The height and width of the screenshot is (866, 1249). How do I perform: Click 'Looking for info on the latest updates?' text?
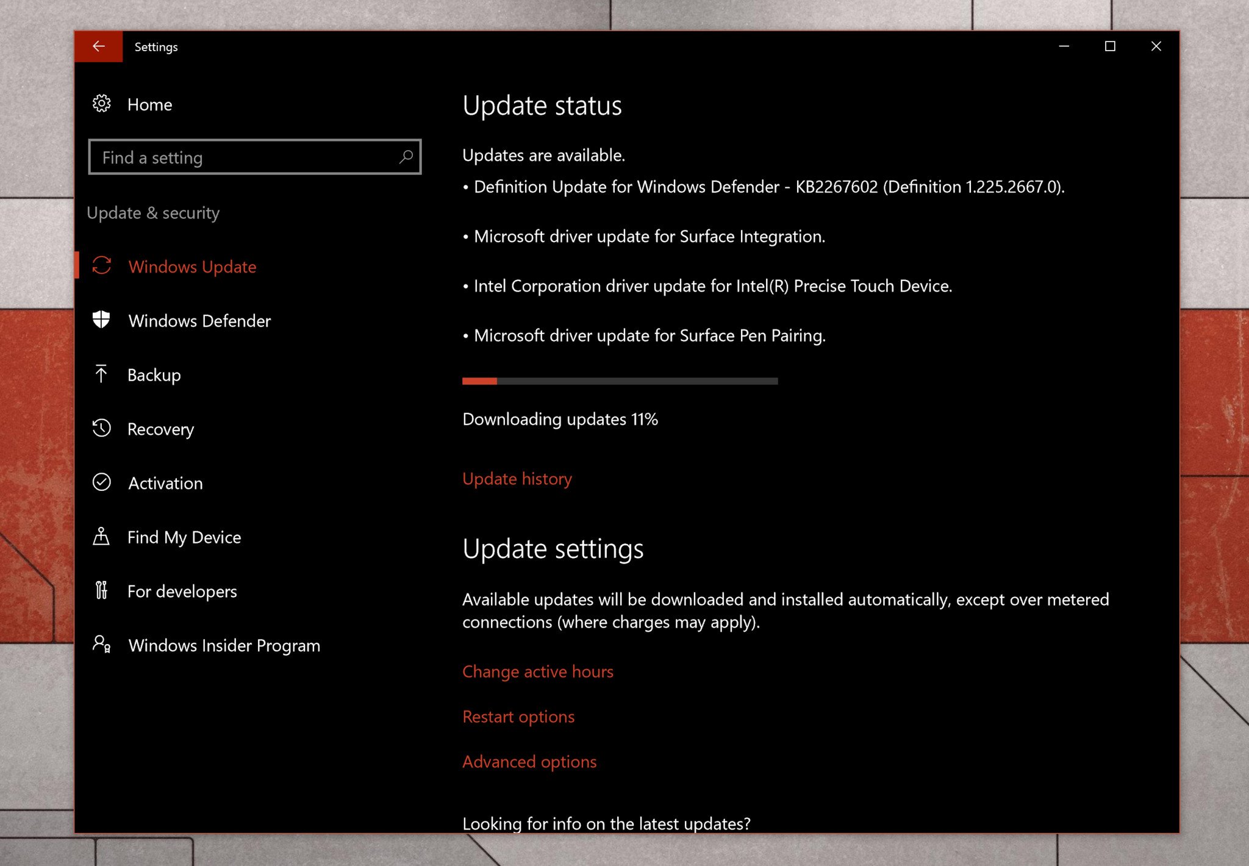(x=606, y=823)
